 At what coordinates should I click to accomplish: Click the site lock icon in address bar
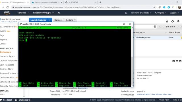click(x=13, y=7)
